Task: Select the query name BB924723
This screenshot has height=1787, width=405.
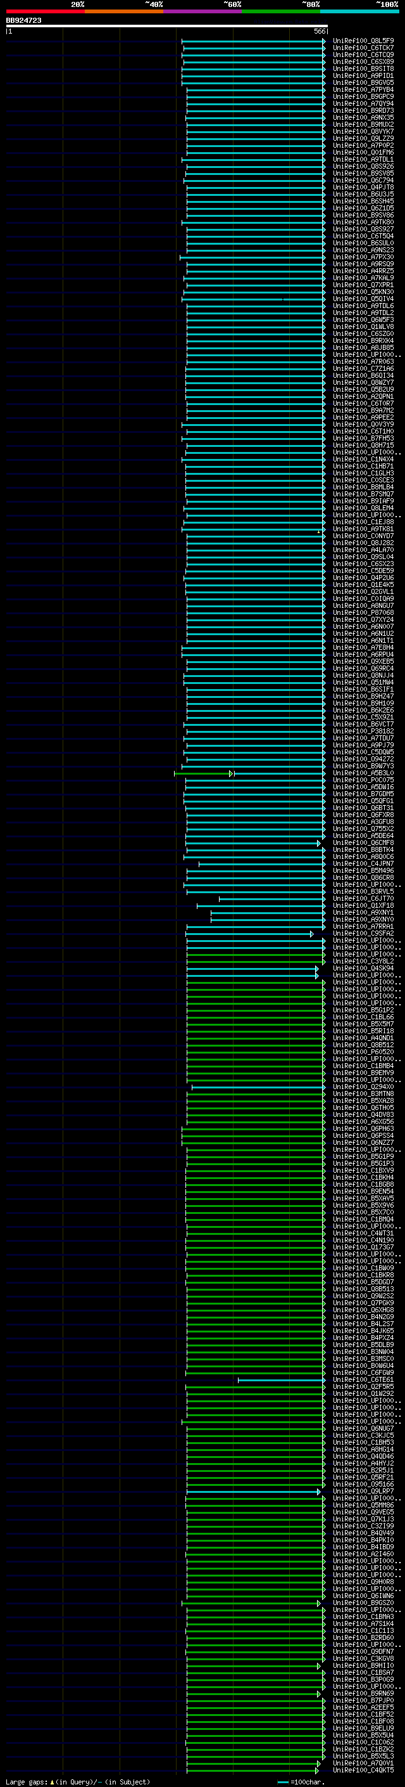Action: [x=23, y=20]
